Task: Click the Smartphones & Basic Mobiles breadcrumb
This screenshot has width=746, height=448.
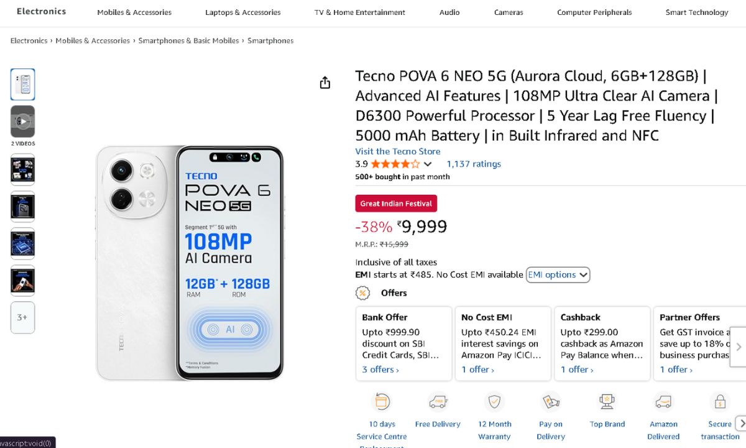Action: click(188, 40)
